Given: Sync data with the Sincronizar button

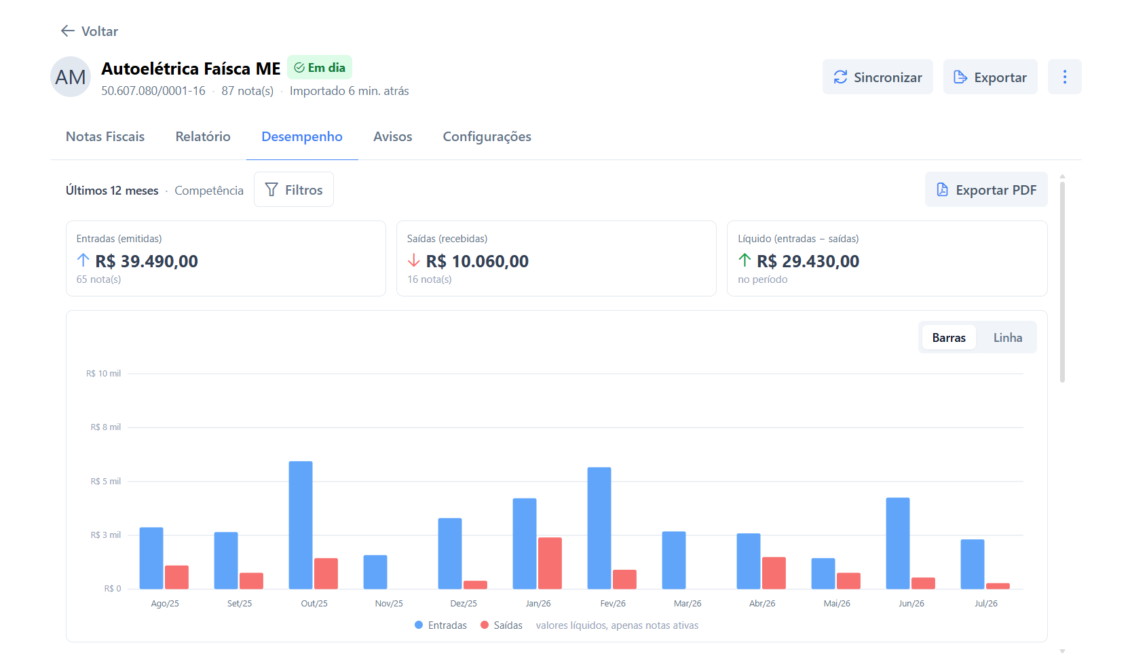Looking at the screenshot, I should [878, 77].
